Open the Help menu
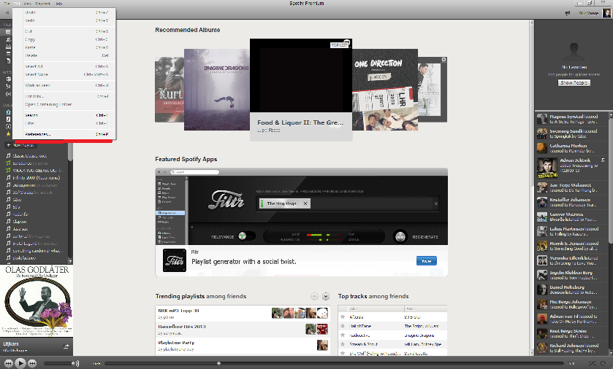This screenshot has width=613, height=369. coord(58,4)
